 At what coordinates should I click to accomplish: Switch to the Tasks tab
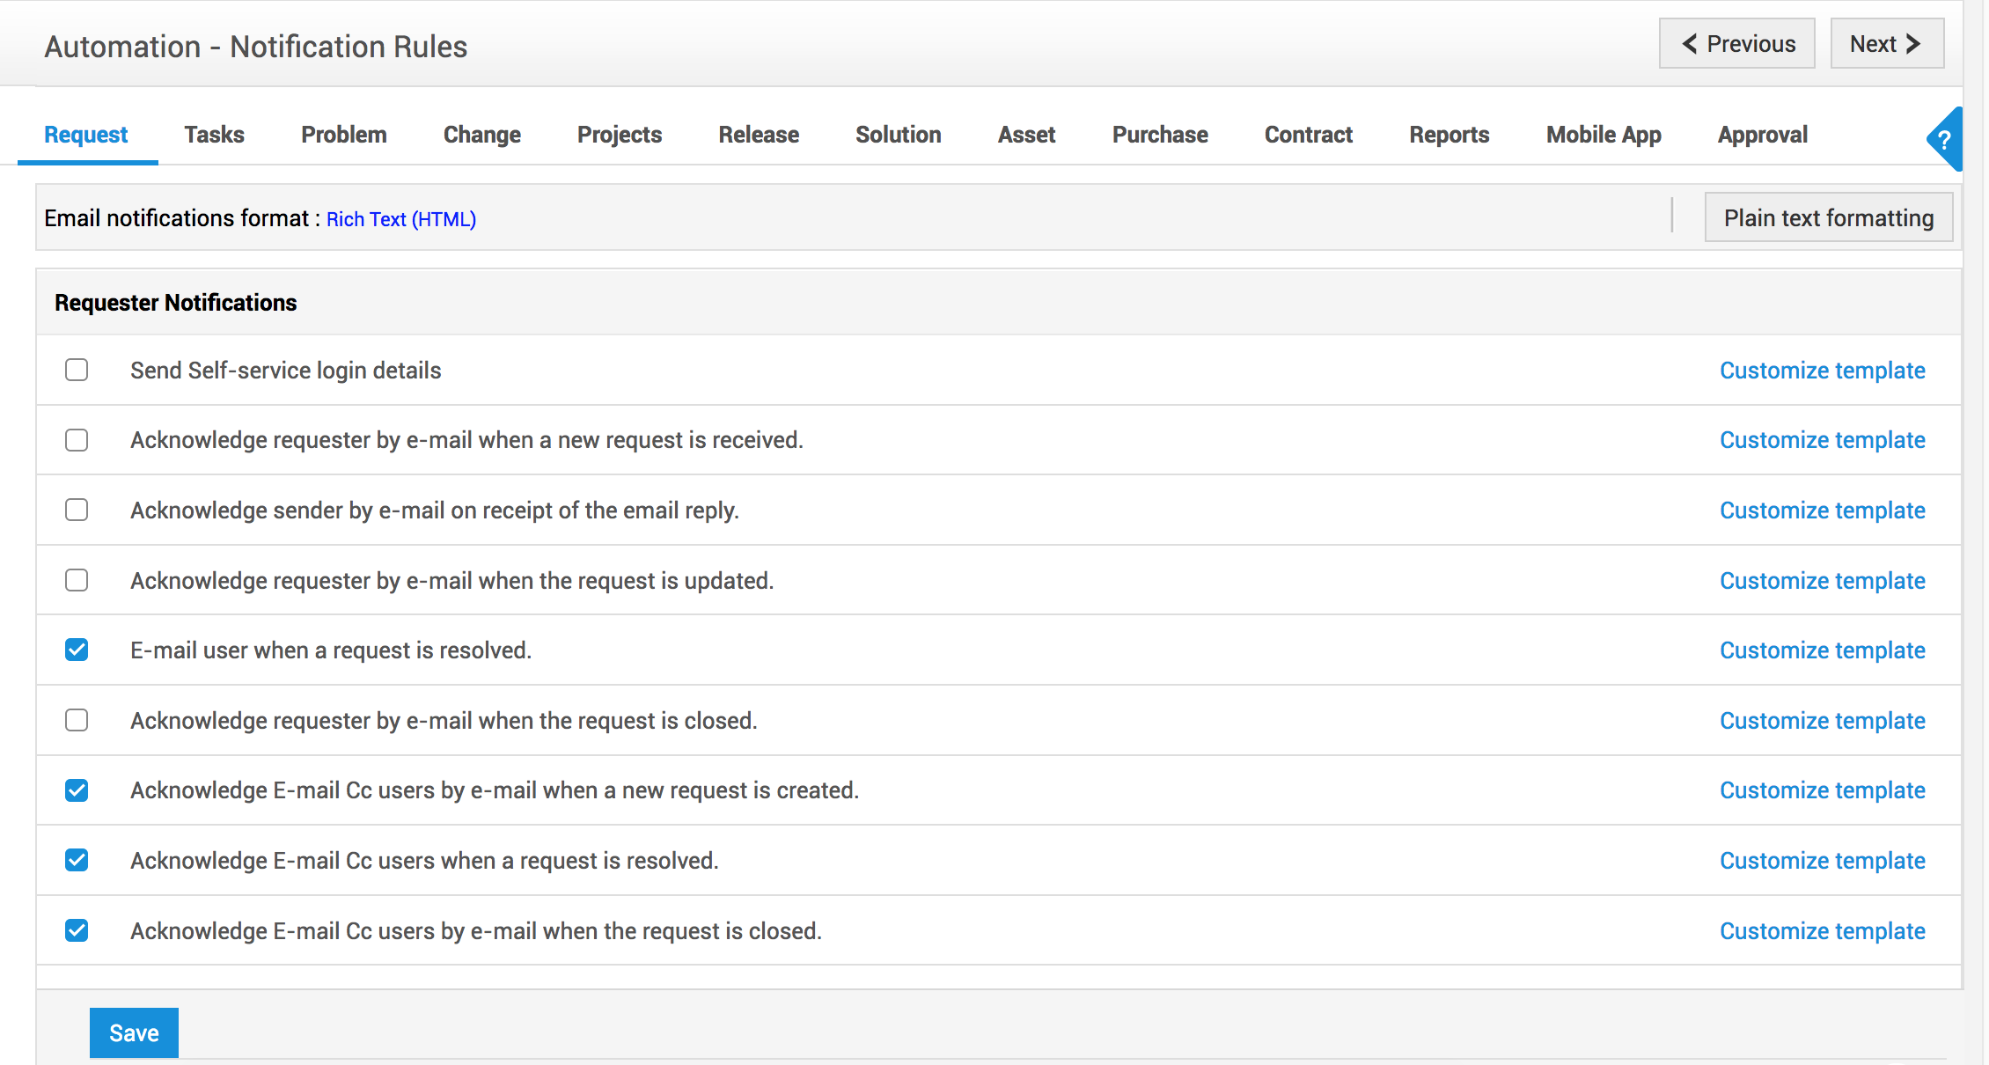tap(214, 135)
